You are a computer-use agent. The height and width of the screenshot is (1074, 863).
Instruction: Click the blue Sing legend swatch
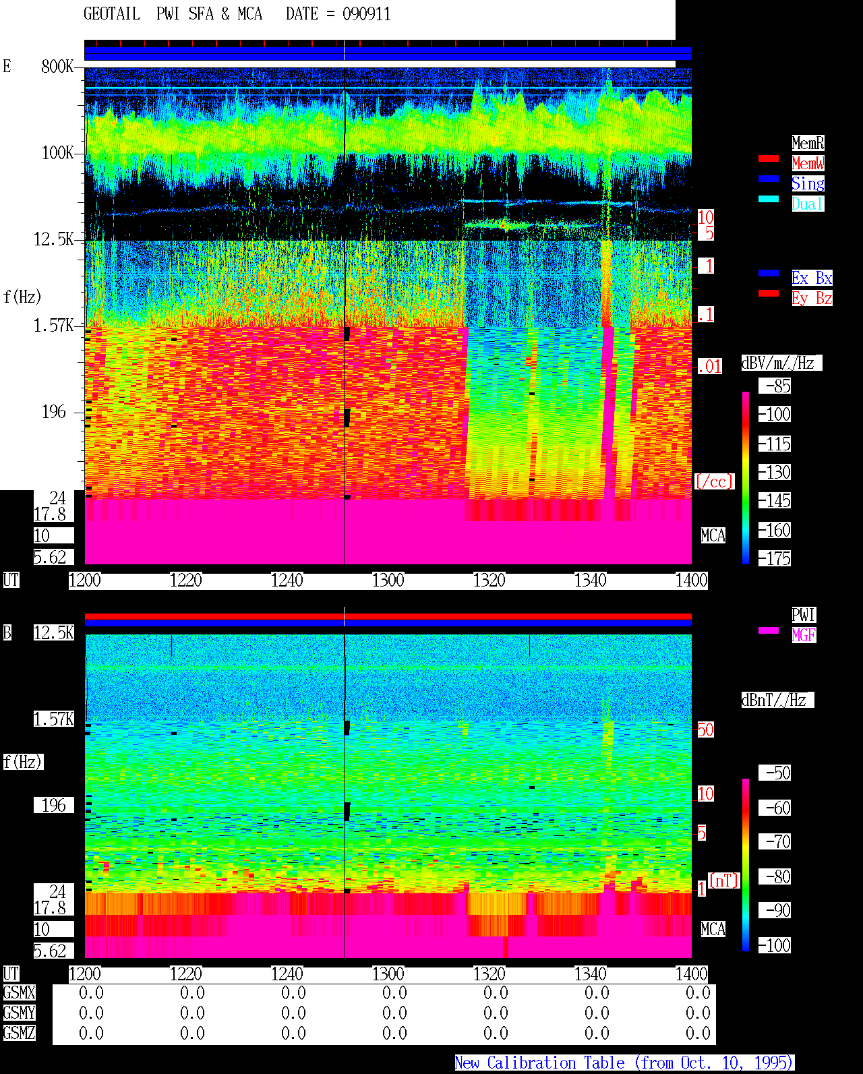[x=769, y=179]
